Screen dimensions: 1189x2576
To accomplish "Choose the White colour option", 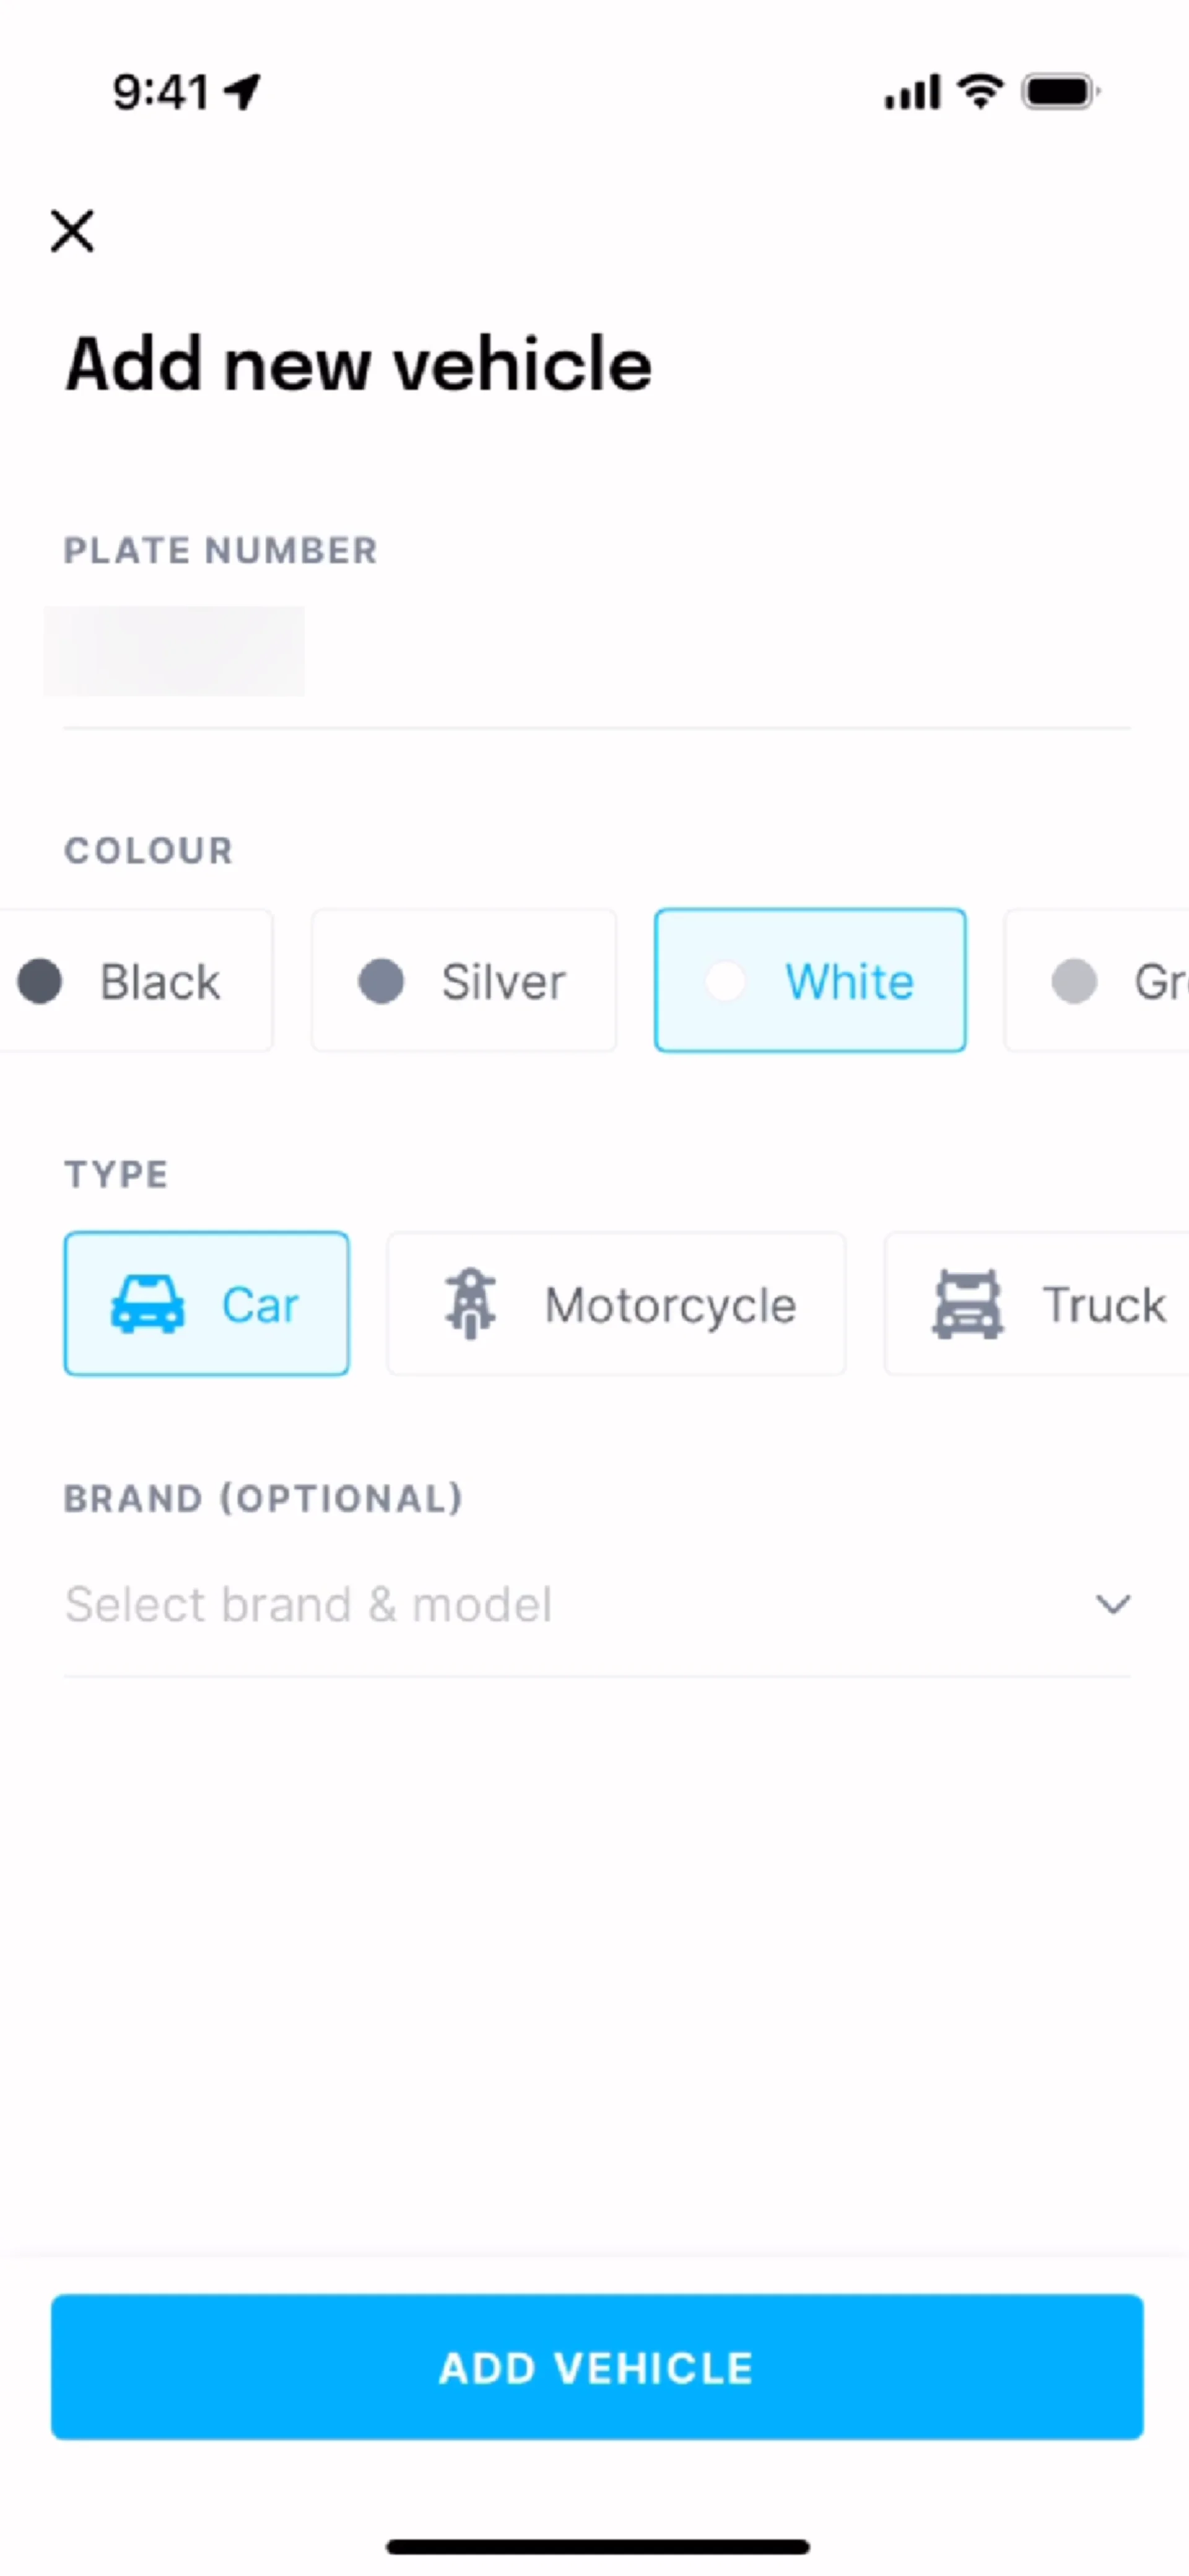I will tap(810, 981).
